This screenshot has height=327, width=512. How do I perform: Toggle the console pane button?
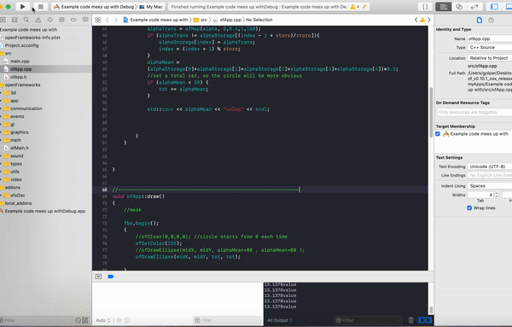click(428, 320)
